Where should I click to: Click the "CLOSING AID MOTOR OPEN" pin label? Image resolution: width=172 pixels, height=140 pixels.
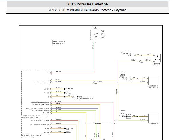pos(41,105)
